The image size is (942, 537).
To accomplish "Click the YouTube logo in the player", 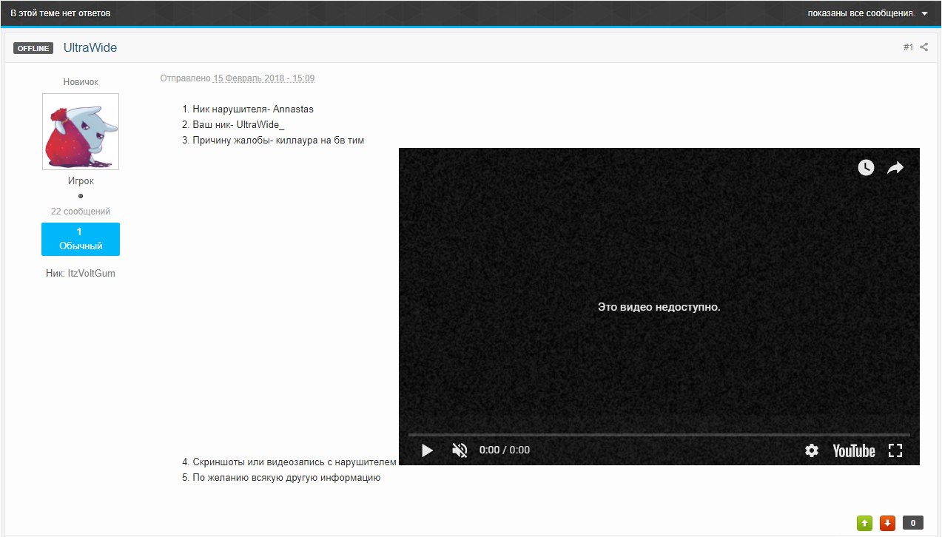I will (x=853, y=450).
